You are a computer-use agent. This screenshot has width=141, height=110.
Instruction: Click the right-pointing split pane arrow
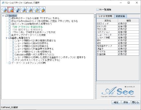click(x=95, y=17)
